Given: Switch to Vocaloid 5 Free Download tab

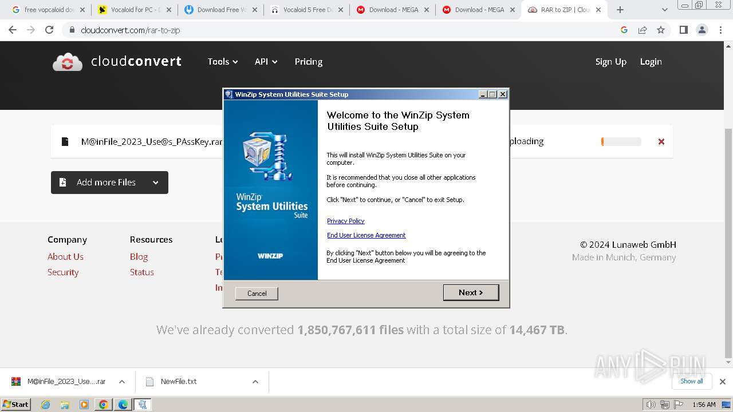Looking at the screenshot, I should click(x=306, y=10).
